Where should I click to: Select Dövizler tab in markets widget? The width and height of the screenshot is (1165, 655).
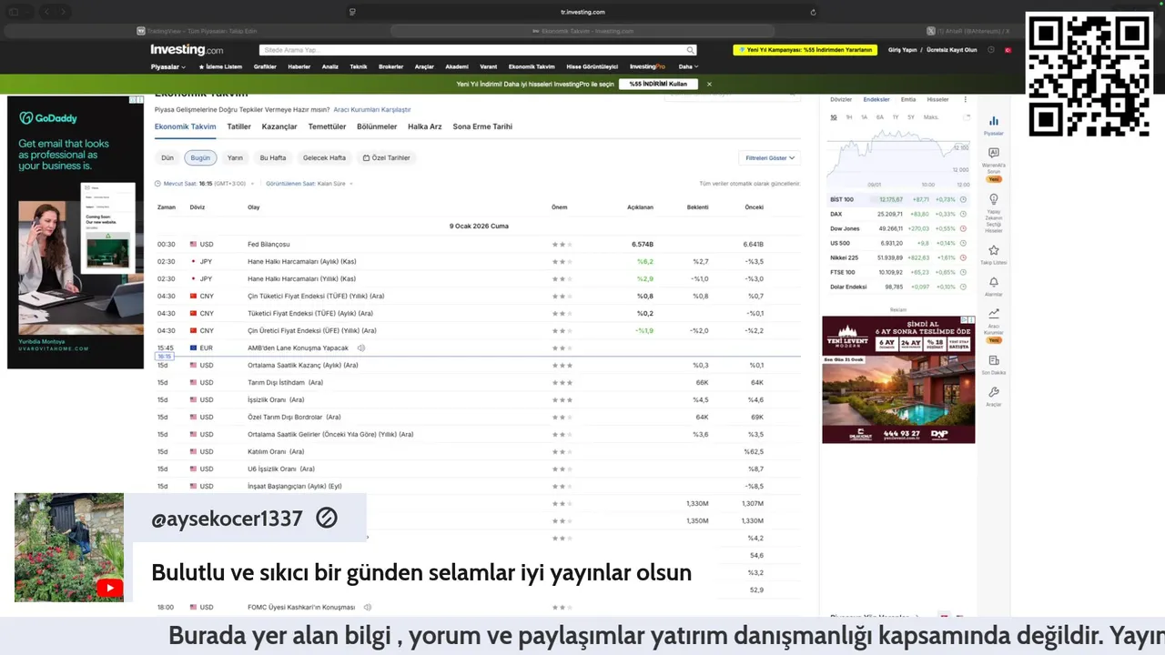point(841,99)
